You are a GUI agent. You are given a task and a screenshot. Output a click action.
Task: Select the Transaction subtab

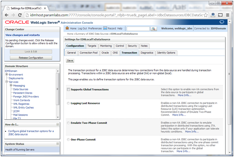click(x=129, y=53)
